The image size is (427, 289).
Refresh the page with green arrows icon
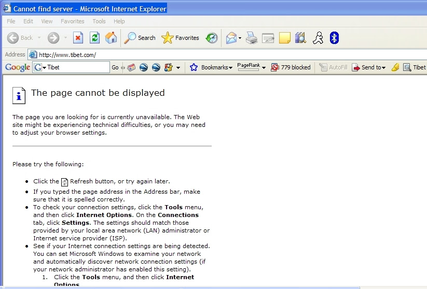[94, 38]
